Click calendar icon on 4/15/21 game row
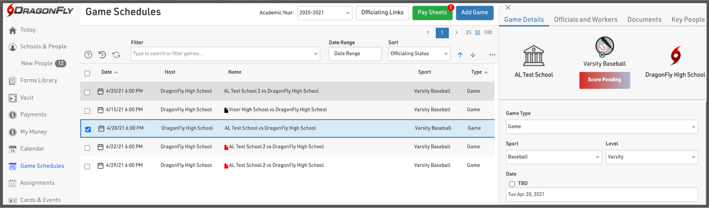 [x=100, y=110]
